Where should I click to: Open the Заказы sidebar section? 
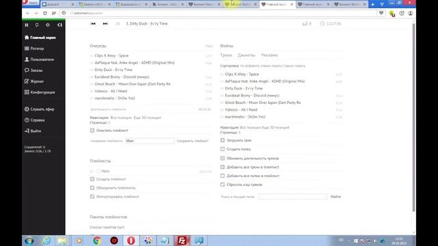(34, 70)
